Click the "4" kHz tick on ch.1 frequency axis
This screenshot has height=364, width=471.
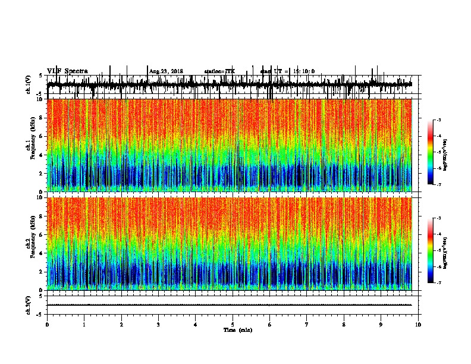41,155
